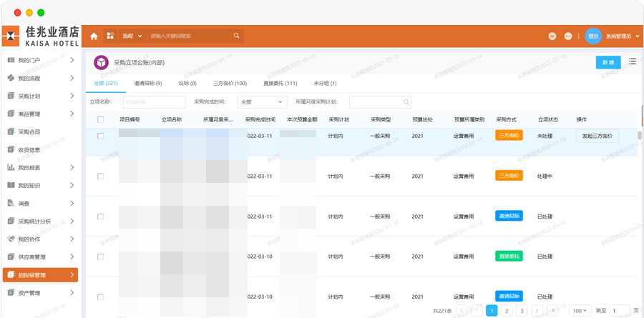This screenshot has width=644, height=318.
Task: Expand 招投标管理 sidebar chevron
Action: pos(72,275)
